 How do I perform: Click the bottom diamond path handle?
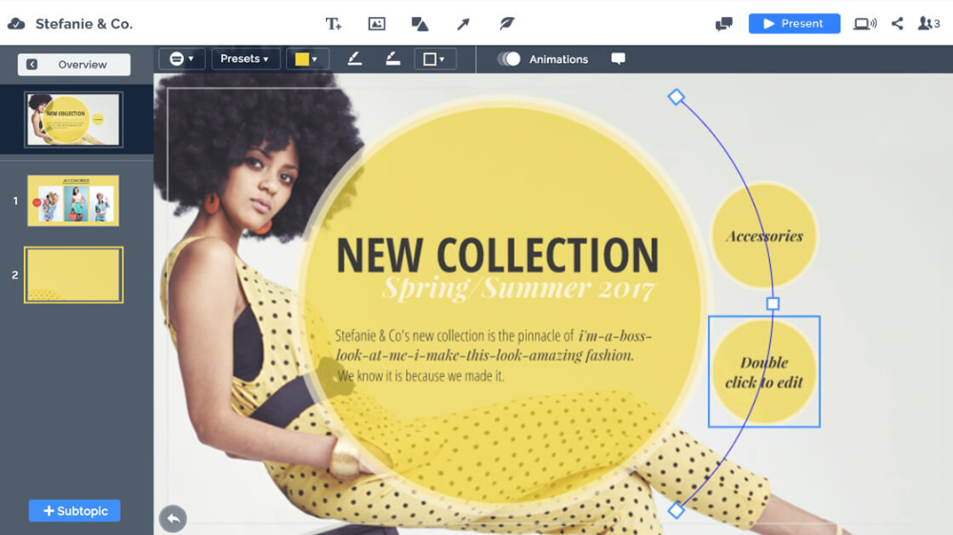676,510
